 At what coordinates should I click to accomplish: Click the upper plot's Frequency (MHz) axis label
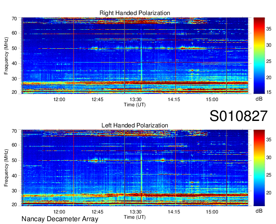6,56
